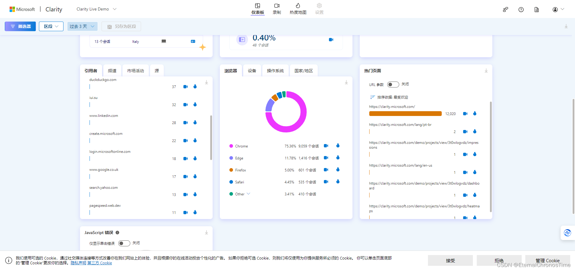575x270 pixels.
Task: Select the Country/Region tab
Action: [304, 71]
